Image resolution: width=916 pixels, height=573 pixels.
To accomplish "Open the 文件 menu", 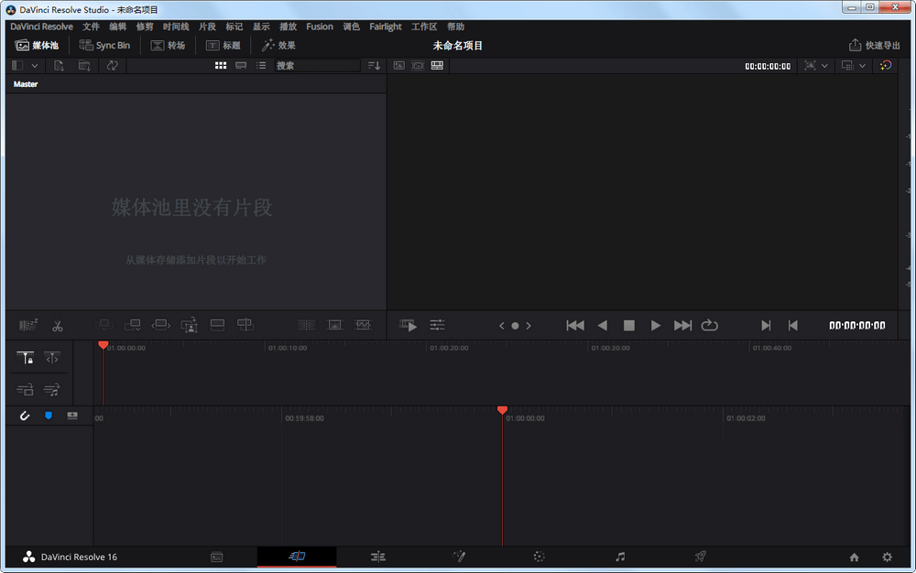I will point(91,27).
